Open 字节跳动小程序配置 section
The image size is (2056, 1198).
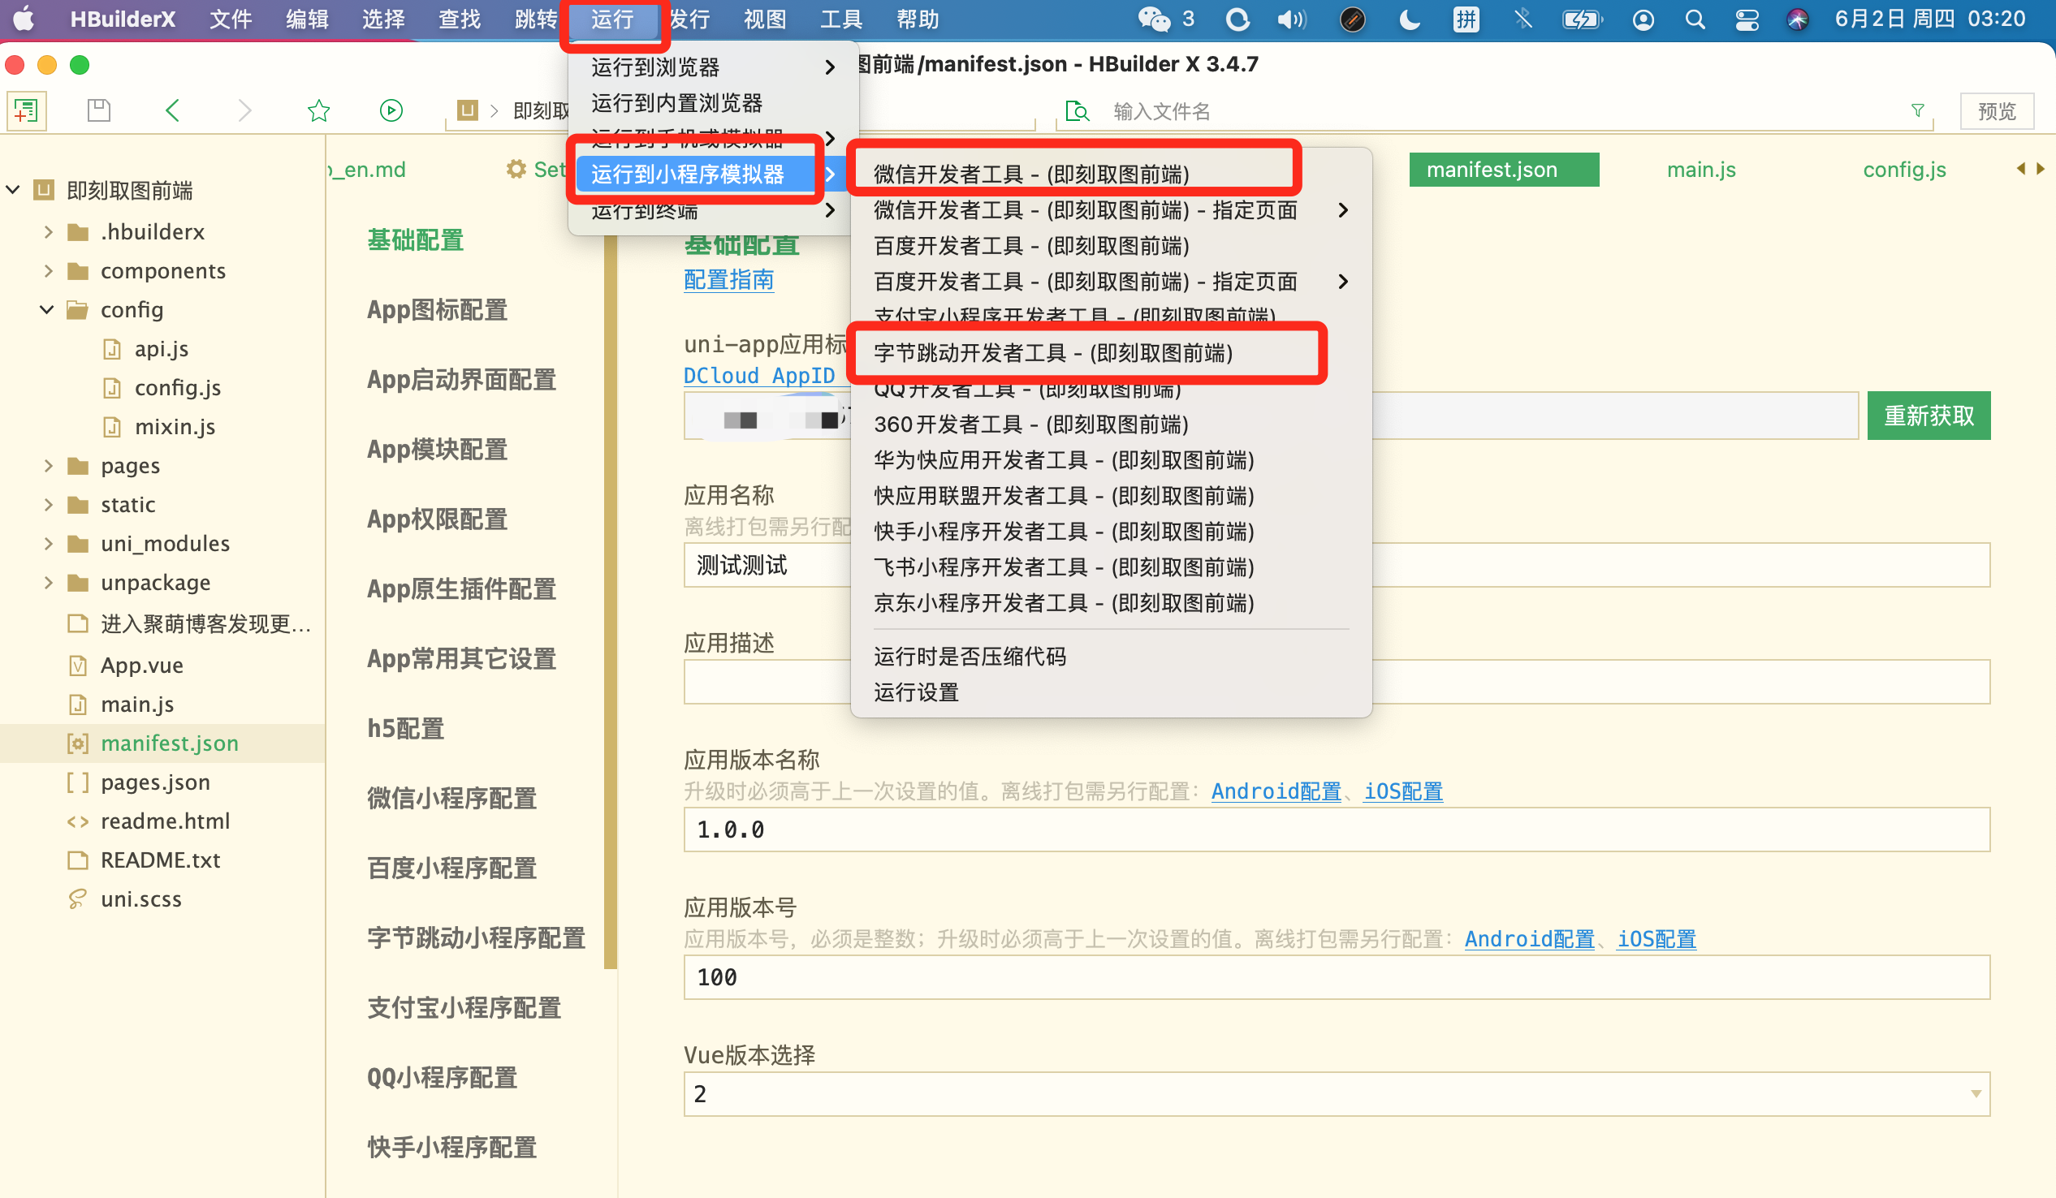tap(476, 937)
